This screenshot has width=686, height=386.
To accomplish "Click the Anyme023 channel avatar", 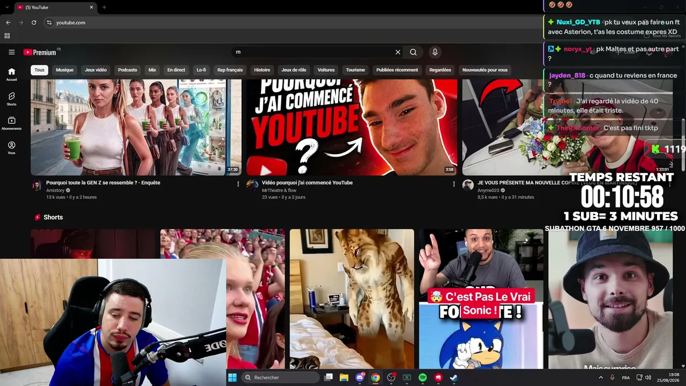I will pyautogui.click(x=468, y=185).
